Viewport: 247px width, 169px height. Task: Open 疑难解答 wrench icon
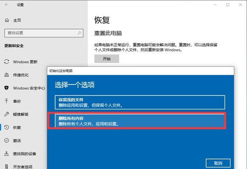tap(7, 114)
